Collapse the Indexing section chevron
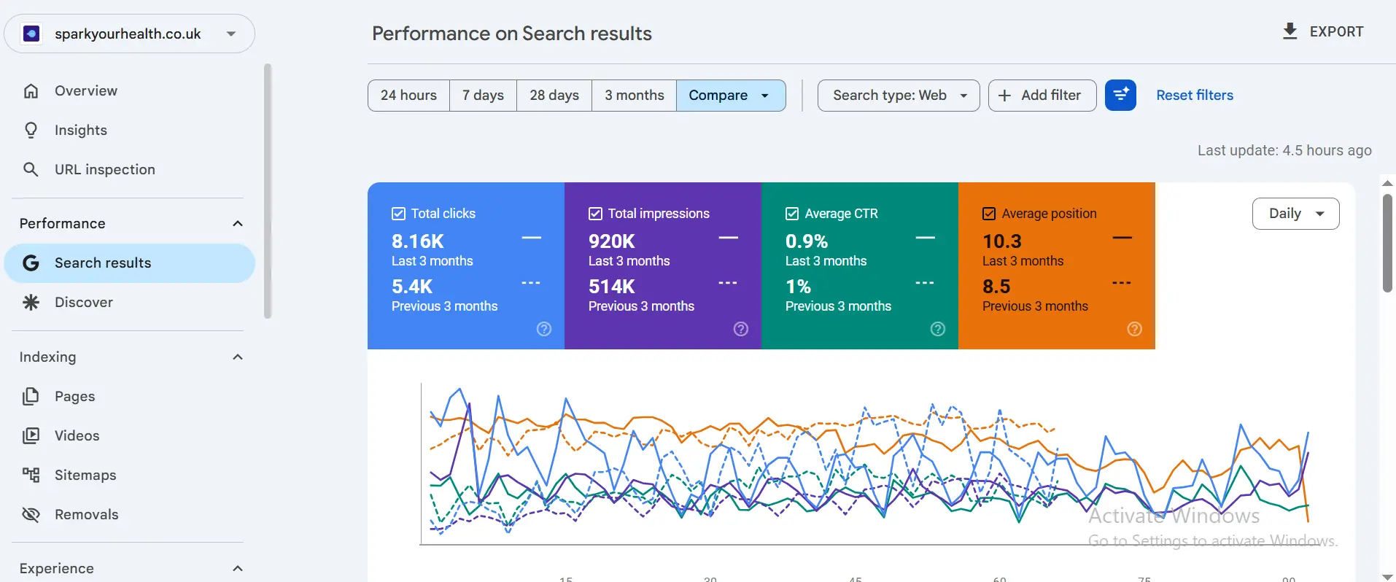The image size is (1396, 582). (237, 357)
